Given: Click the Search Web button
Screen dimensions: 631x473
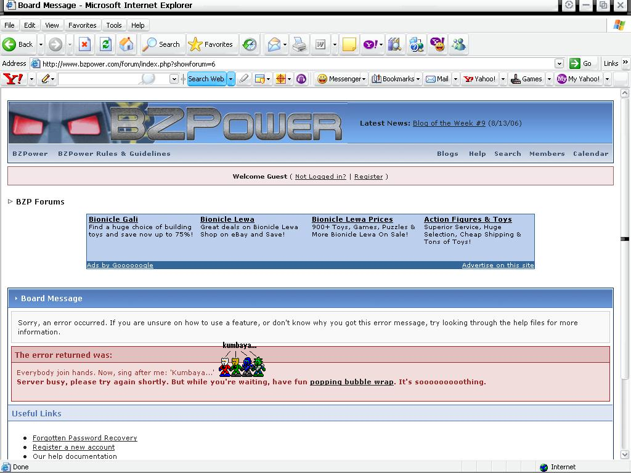Looking at the screenshot, I should (x=206, y=79).
